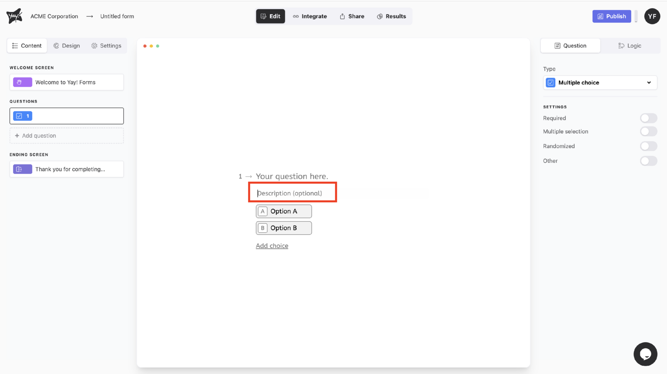
Task: Click the letter A key badge
Action: coord(263,211)
